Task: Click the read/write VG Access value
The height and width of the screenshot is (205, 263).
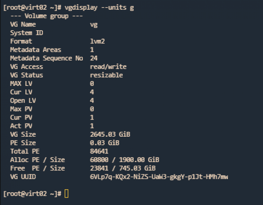Action: 108,67
